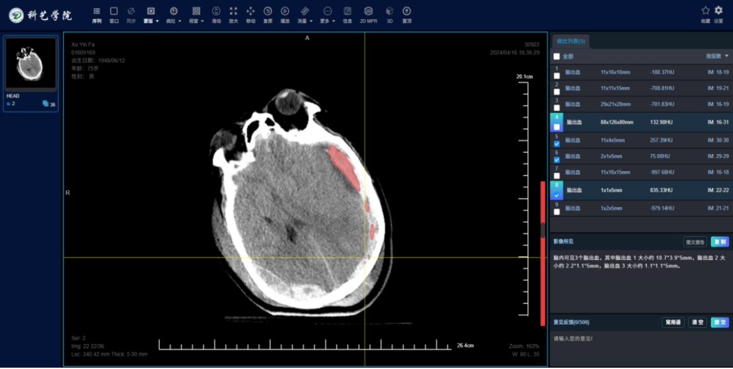This screenshot has height=369, width=733.
Task: Uncheck lesion 5 checkbox in list
Action: [x=557, y=143]
